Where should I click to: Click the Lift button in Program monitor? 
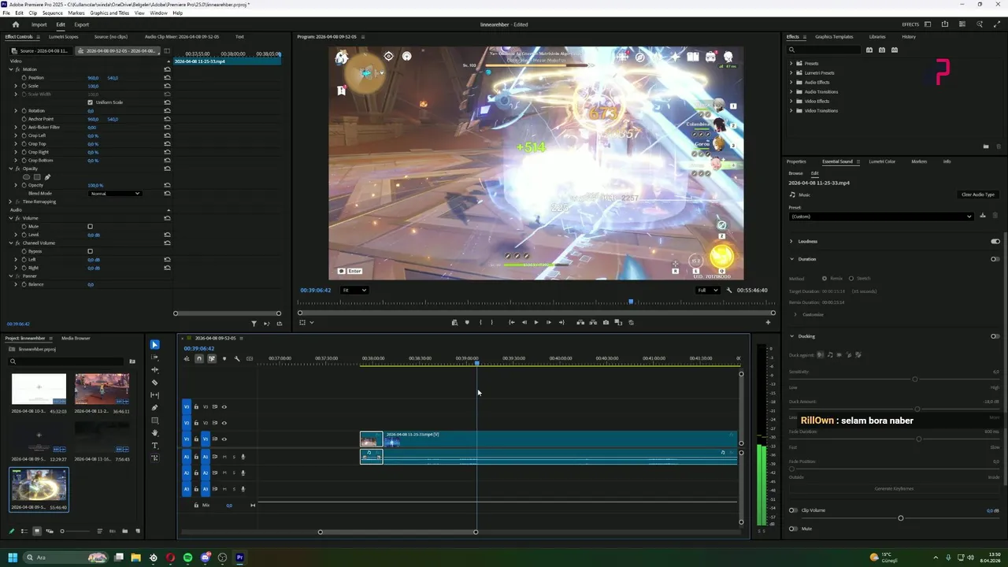pos(580,322)
